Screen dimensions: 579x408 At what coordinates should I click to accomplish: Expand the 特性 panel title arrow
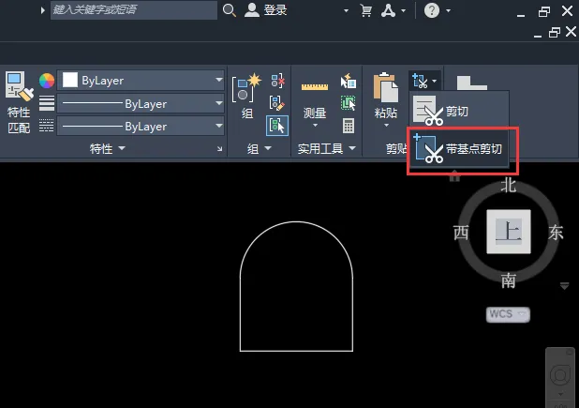[x=122, y=148]
